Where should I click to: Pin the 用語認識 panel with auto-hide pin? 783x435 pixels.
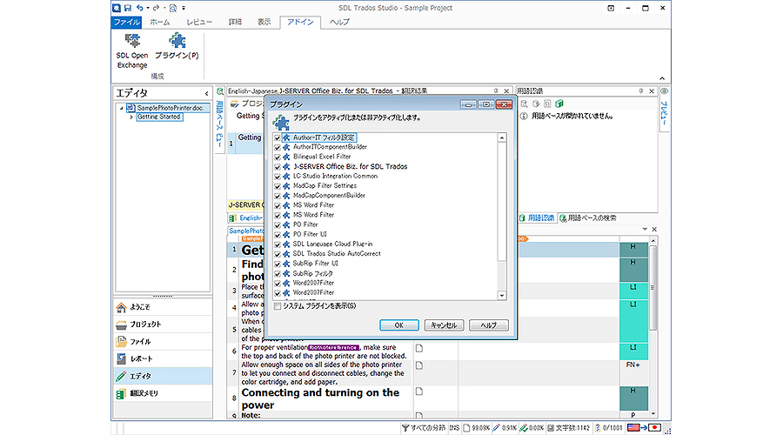[x=640, y=90]
